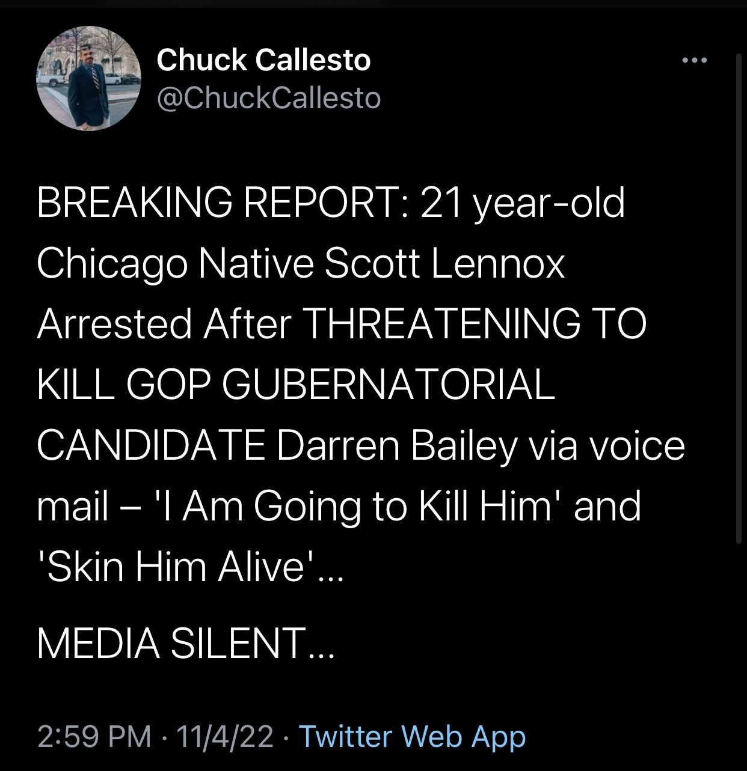Click the @ChuckCallesto handle
The height and width of the screenshot is (771, 747).
click(268, 98)
